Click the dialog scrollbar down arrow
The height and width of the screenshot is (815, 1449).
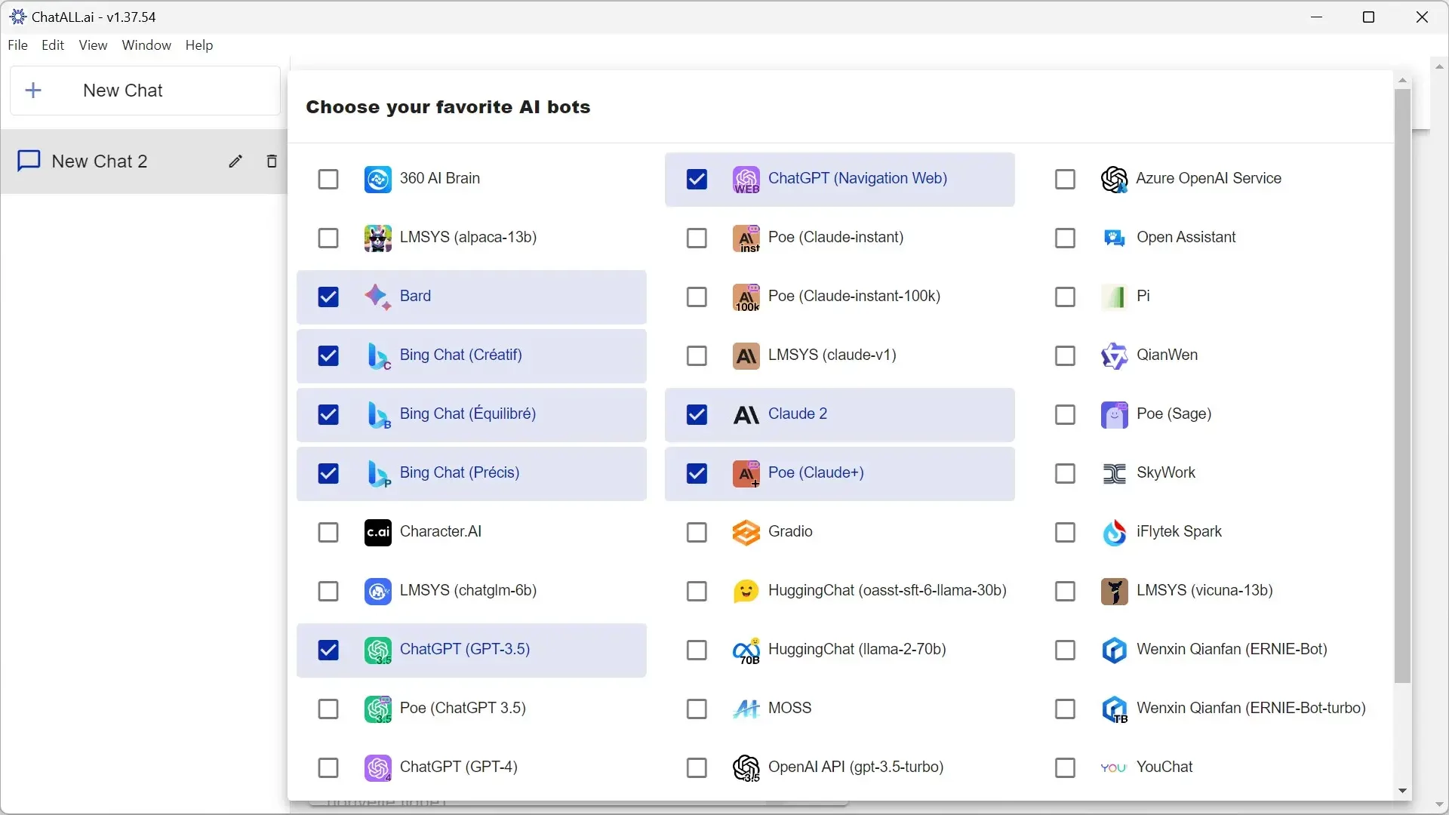(x=1402, y=791)
